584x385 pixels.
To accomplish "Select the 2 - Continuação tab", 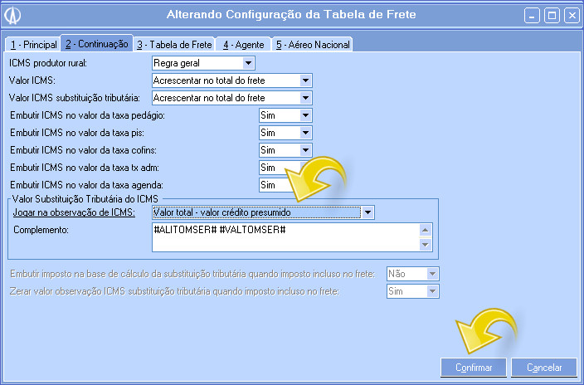I will (97, 44).
